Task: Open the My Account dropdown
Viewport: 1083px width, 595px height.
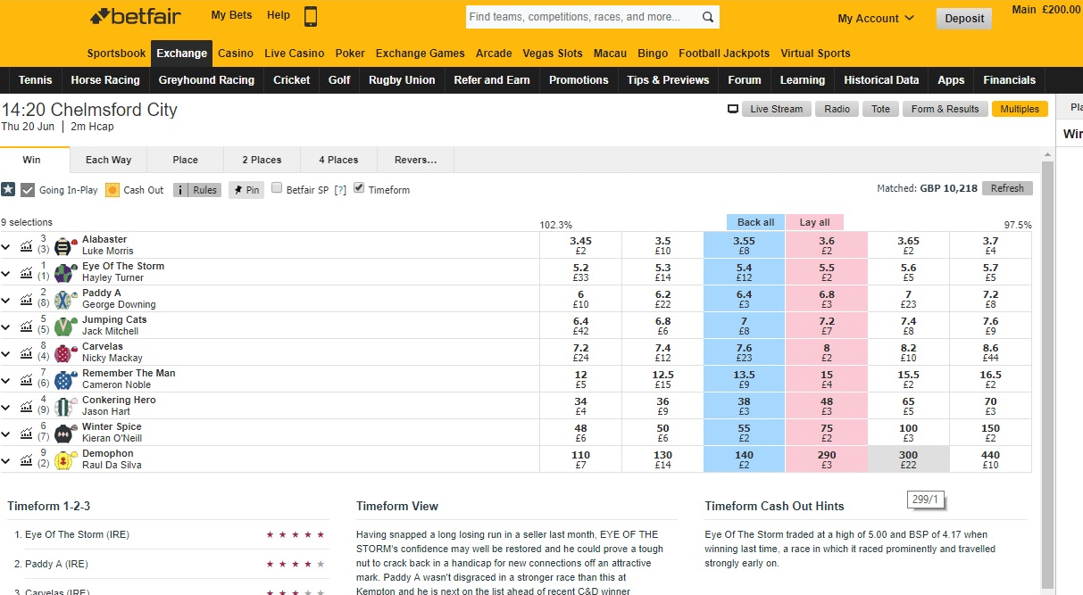Action: (876, 18)
